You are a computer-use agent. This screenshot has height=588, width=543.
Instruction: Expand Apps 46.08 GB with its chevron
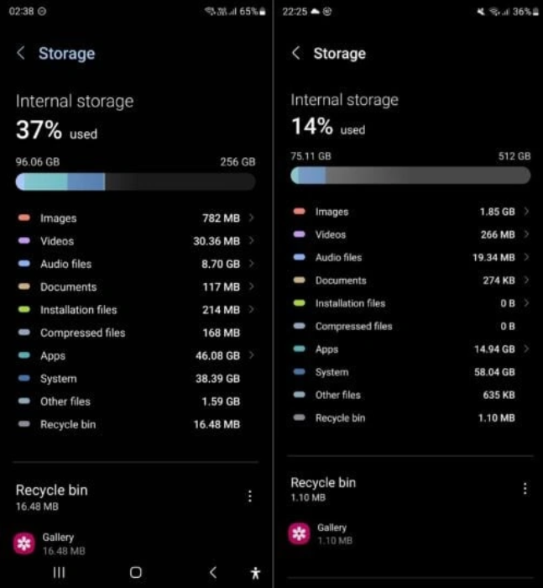point(252,354)
